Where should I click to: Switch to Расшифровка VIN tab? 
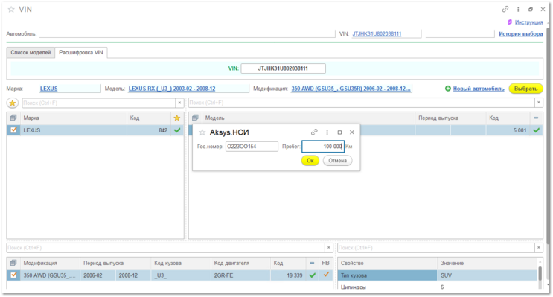tap(81, 52)
